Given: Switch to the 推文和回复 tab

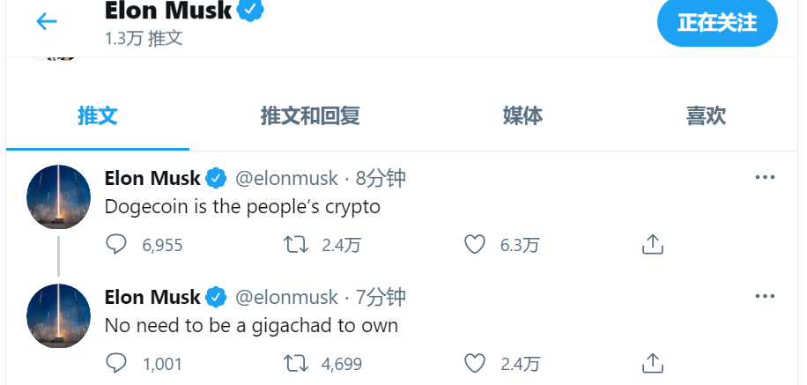Looking at the screenshot, I should tap(310, 115).
